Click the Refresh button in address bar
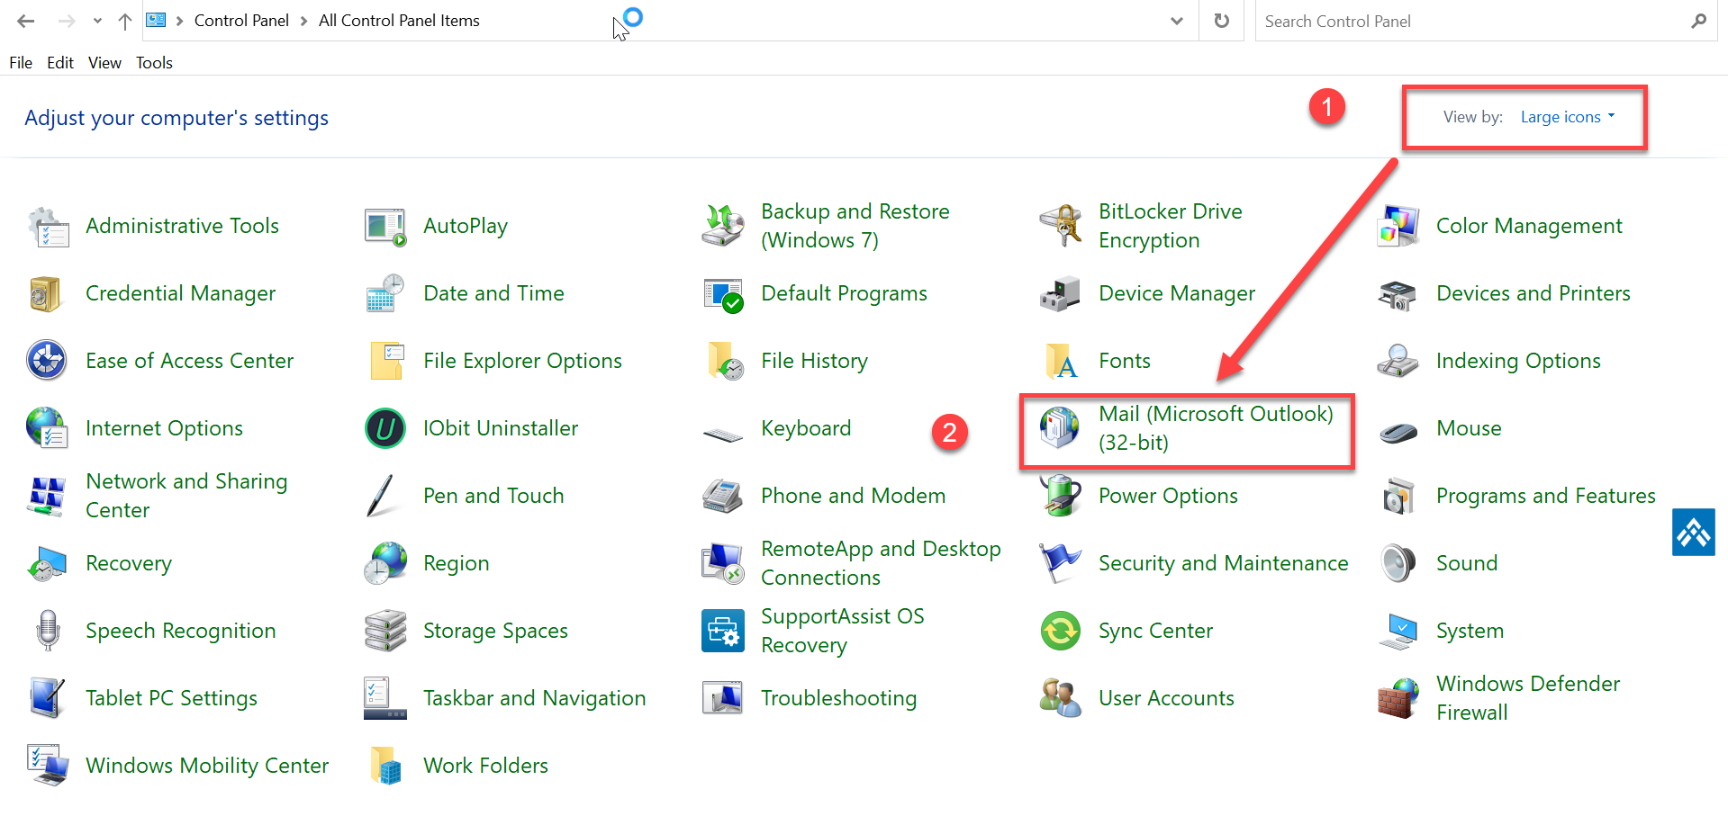1728x834 pixels. click(x=1221, y=21)
